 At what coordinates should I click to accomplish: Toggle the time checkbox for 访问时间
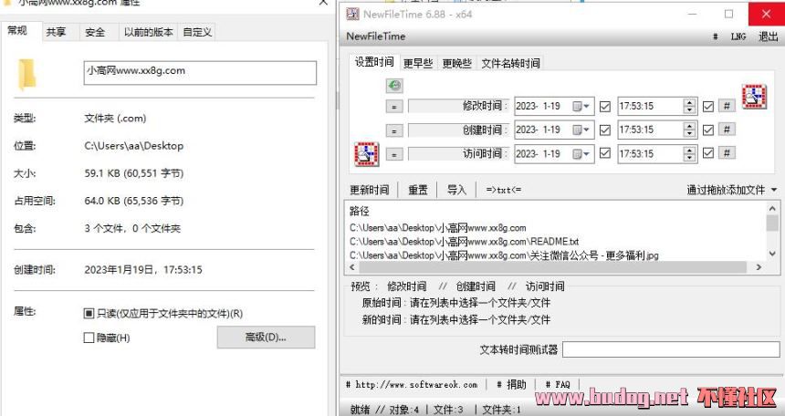(708, 153)
